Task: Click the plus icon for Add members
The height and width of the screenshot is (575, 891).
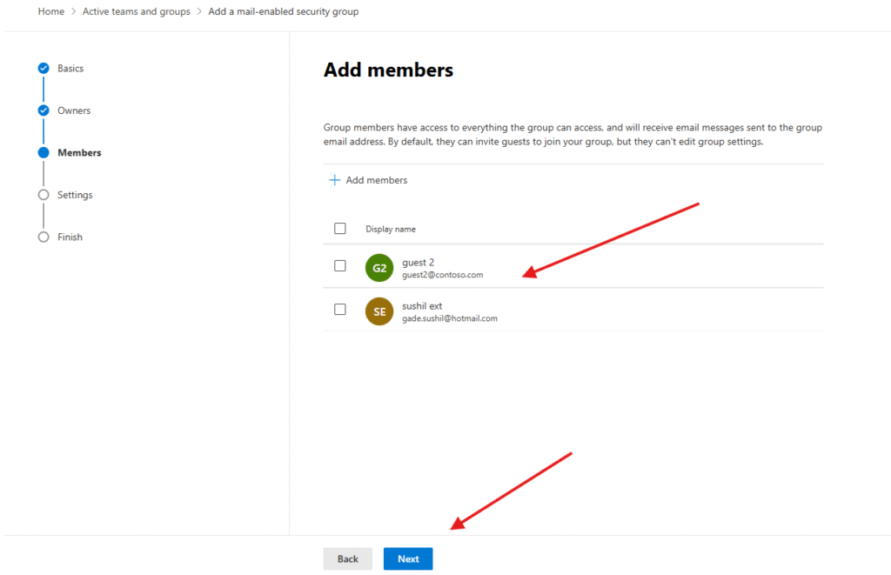Action: (335, 180)
